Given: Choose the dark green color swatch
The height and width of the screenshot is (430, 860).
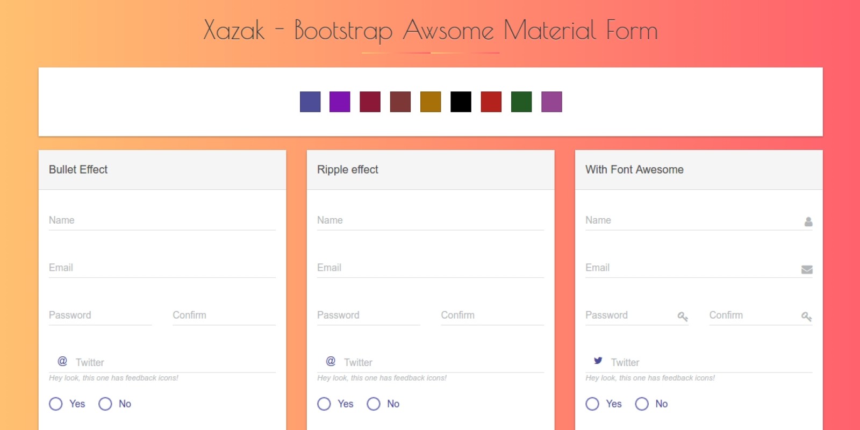Looking at the screenshot, I should click(x=521, y=102).
